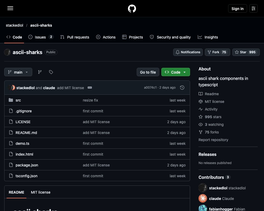View the 995 stars link
264x211 pixels.
point(210,117)
